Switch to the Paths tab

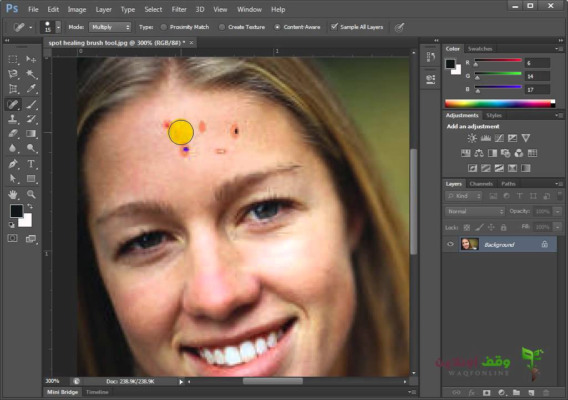coord(508,184)
